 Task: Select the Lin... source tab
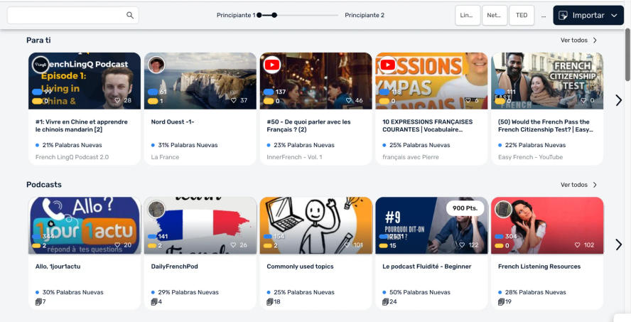click(468, 16)
